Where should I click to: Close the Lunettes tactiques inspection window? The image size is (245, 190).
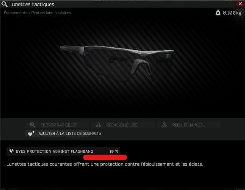click(240, 4)
